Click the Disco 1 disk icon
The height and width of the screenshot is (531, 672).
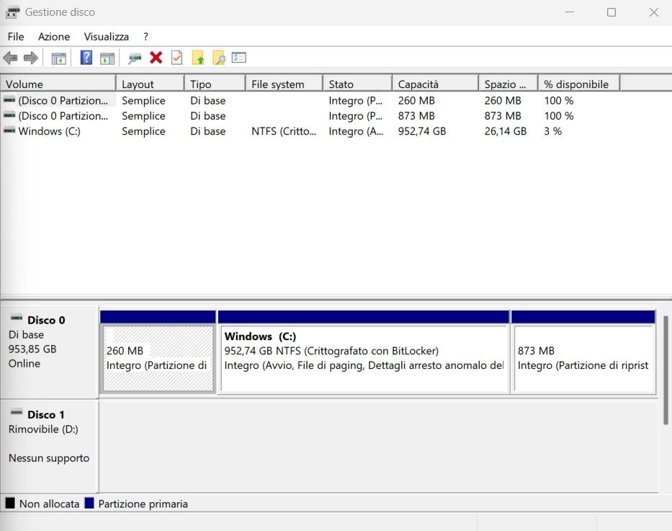coord(17,412)
